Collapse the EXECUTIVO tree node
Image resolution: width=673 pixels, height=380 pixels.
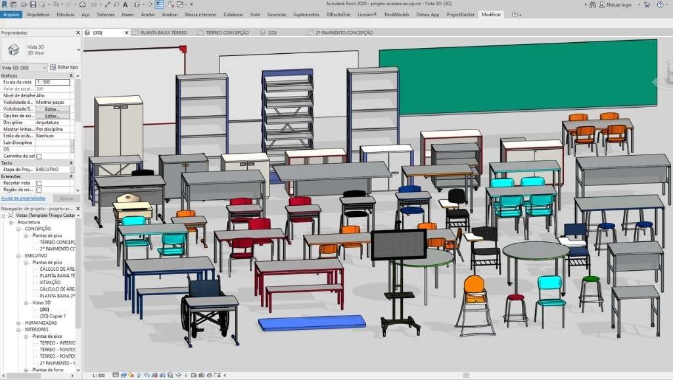point(18,255)
